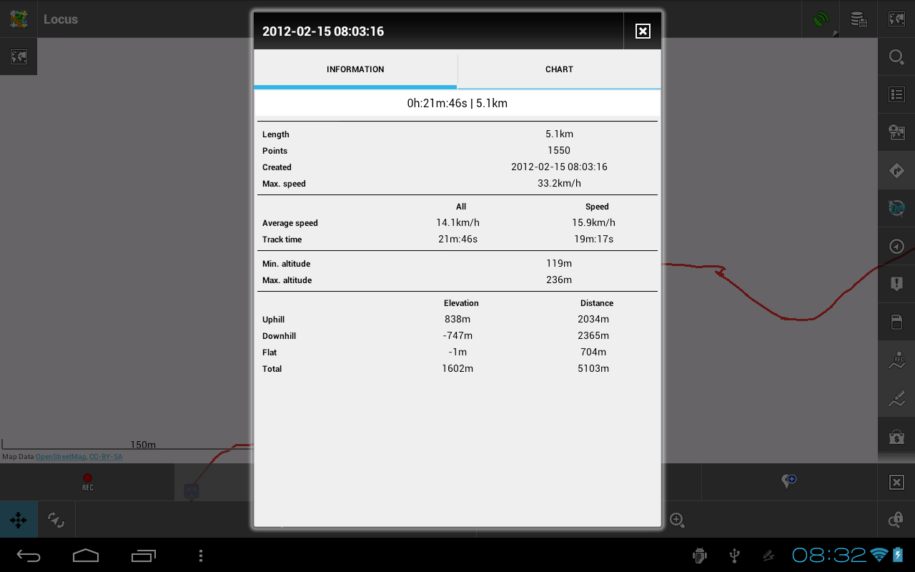Tap the SD card icon in sidebar
Viewport: 915px width, 572px height.
[896, 322]
